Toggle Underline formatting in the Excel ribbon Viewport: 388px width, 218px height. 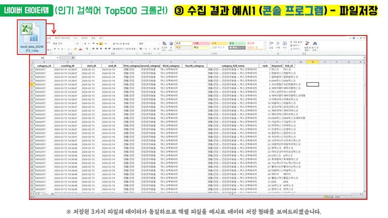tap(62, 49)
